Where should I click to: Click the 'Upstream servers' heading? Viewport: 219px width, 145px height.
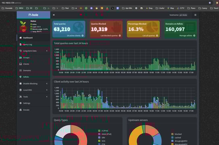click(138, 120)
